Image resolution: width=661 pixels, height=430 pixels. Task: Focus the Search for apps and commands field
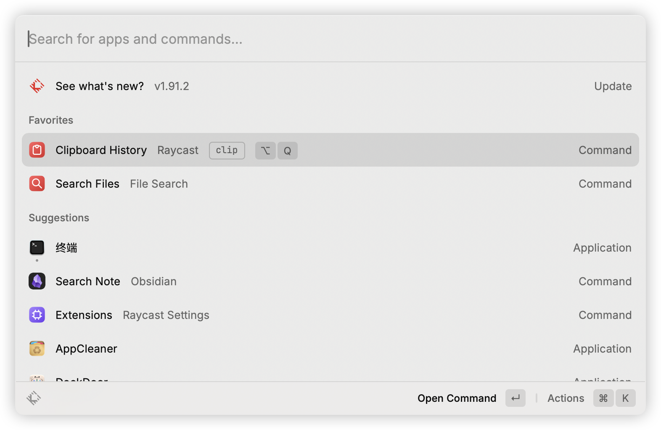coord(330,39)
